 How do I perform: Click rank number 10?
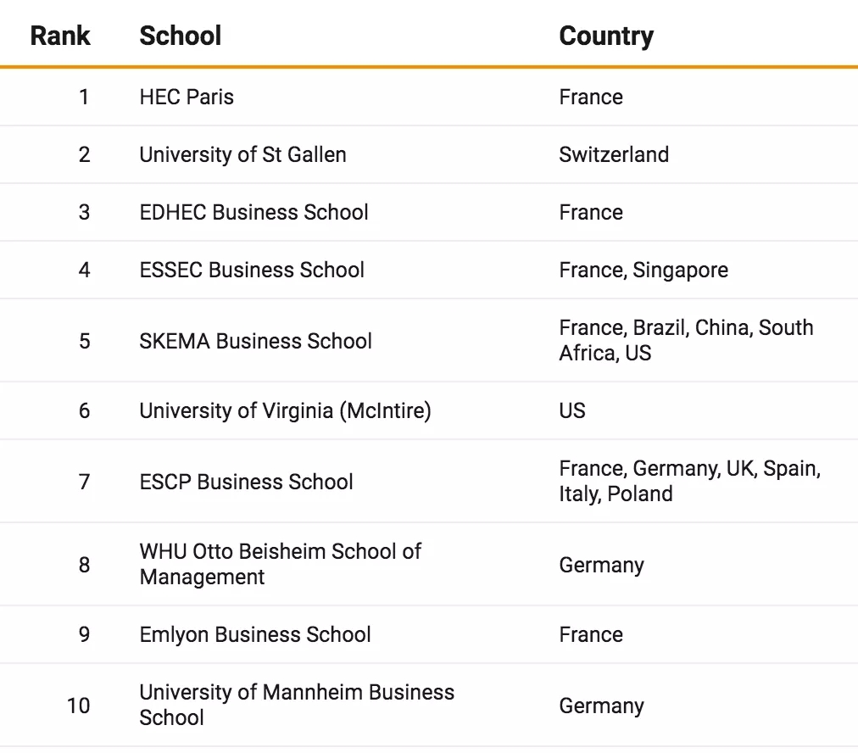78,706
